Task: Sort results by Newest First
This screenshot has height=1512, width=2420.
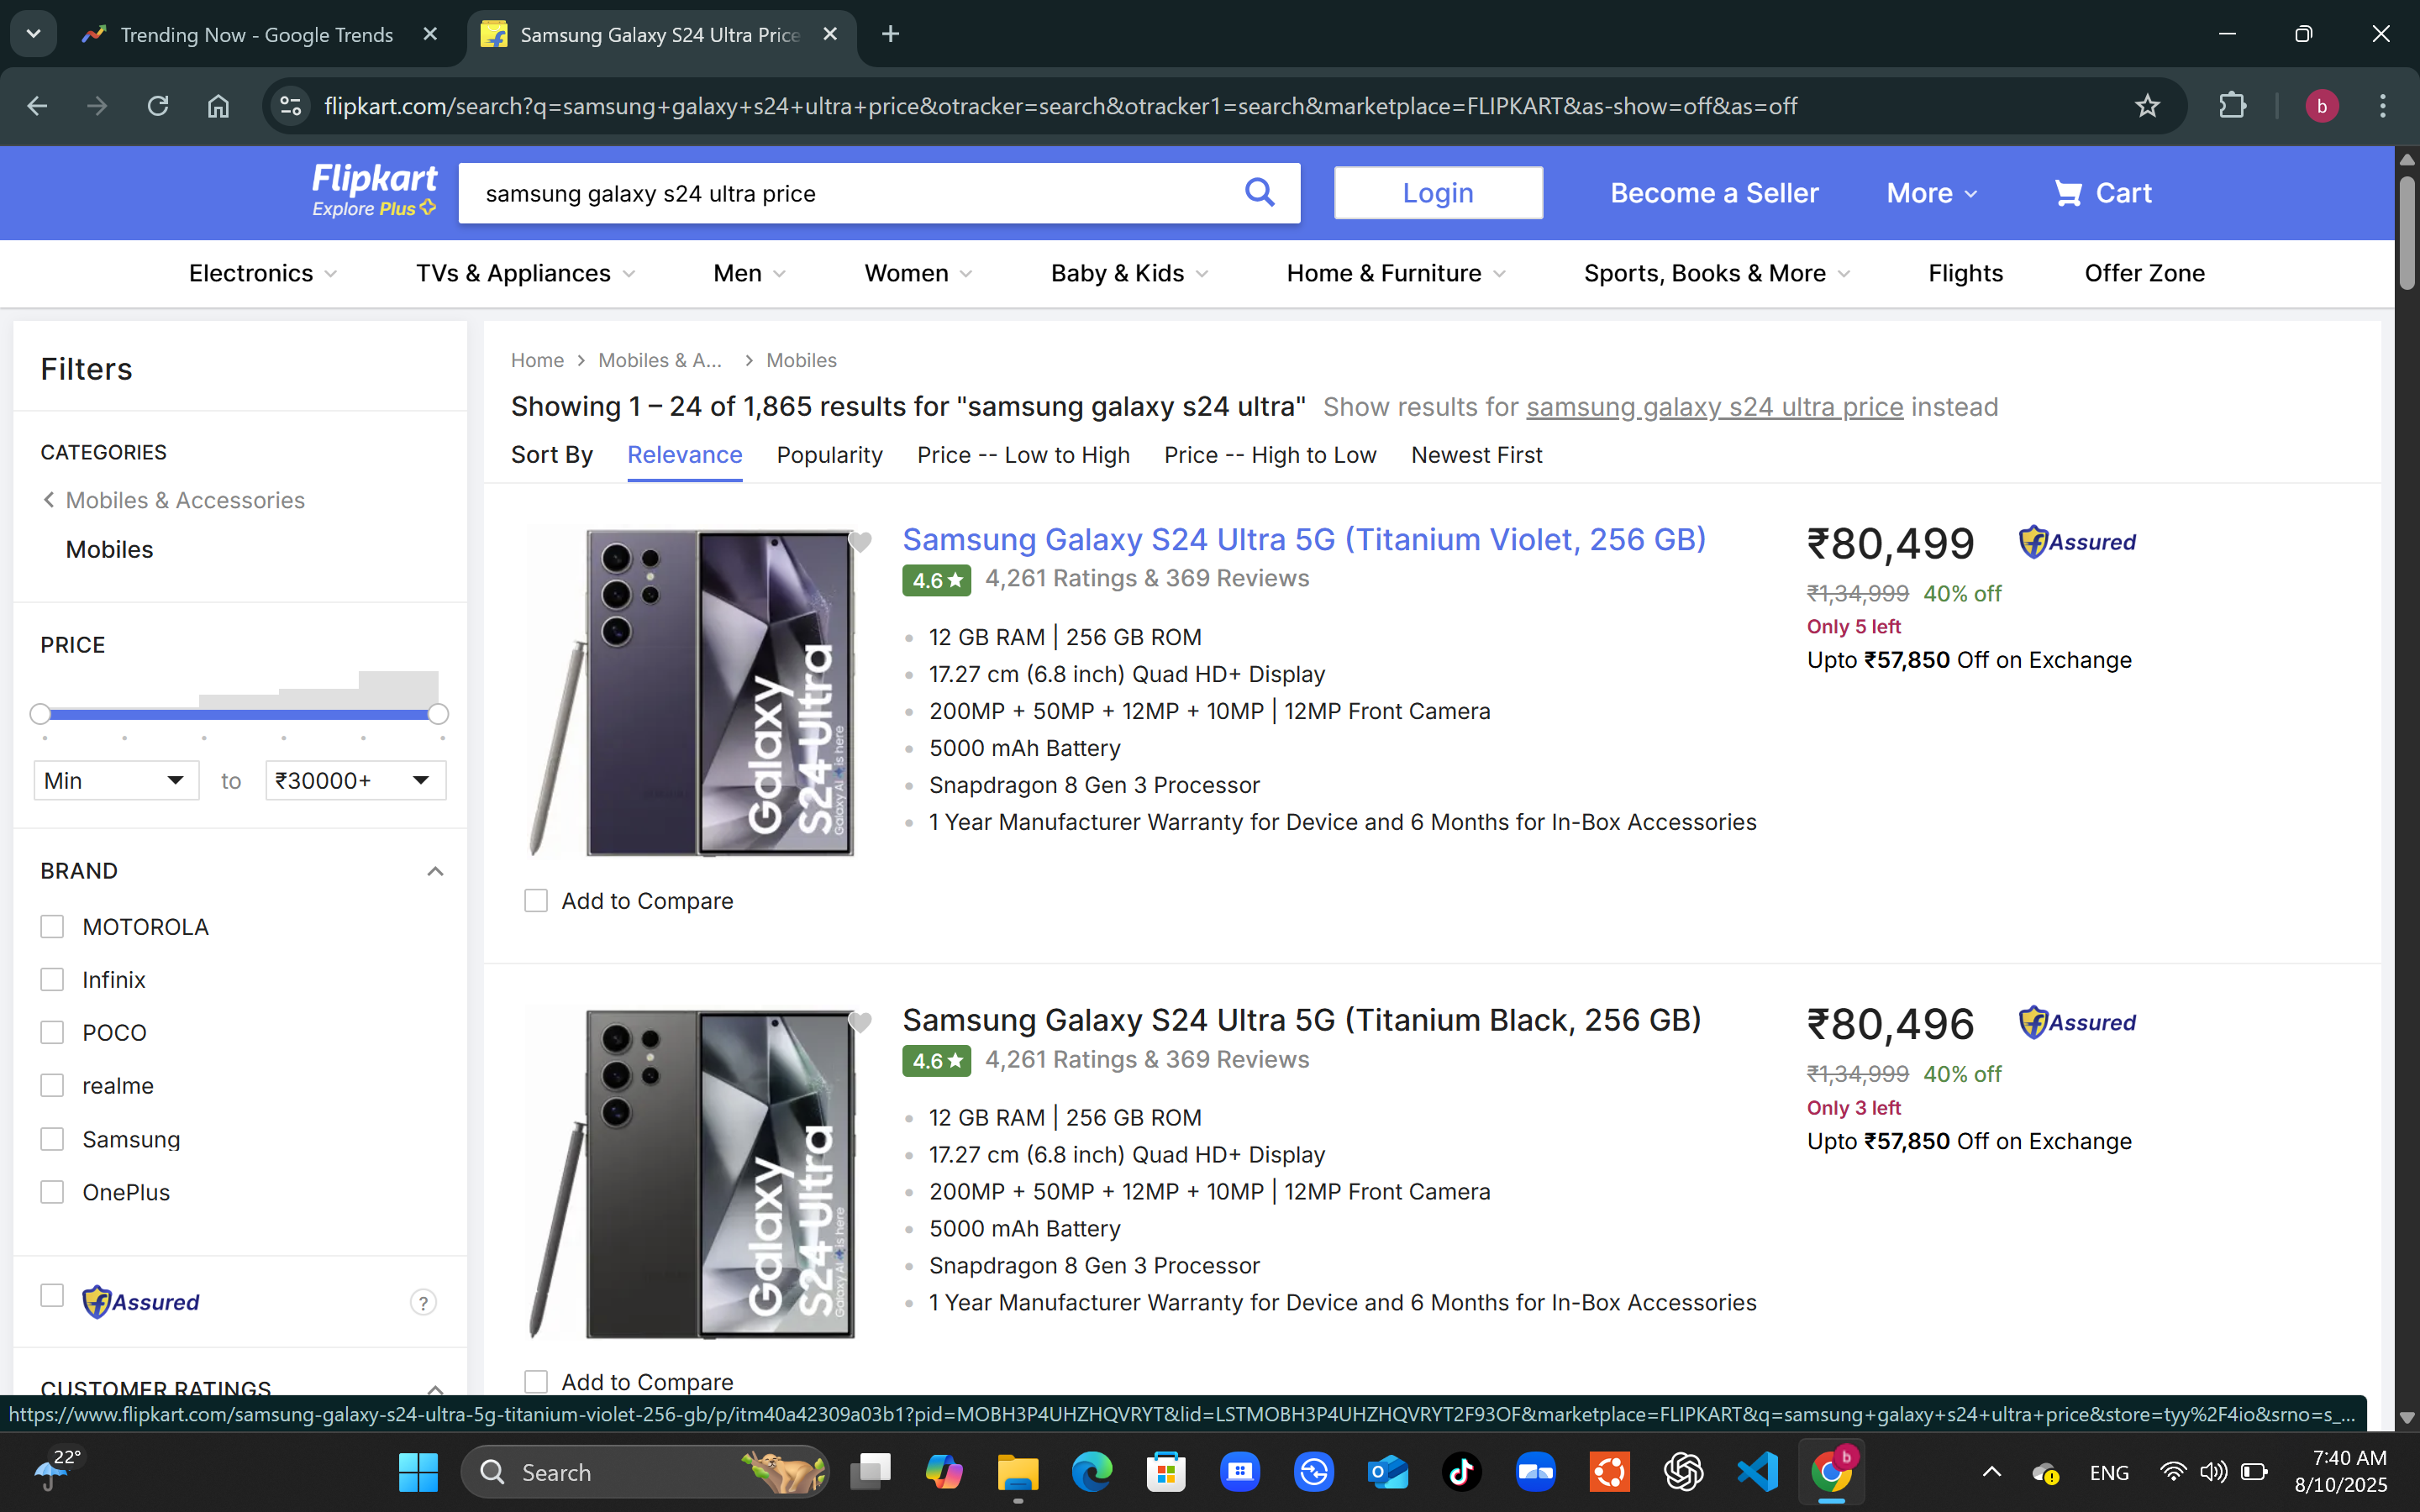Action: (1476, 455)
